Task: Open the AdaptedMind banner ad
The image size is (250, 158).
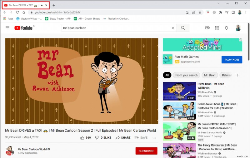Action: tap(202, 45)
